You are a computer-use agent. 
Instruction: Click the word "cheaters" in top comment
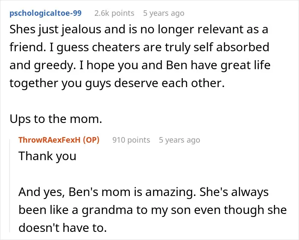(116, 47)
